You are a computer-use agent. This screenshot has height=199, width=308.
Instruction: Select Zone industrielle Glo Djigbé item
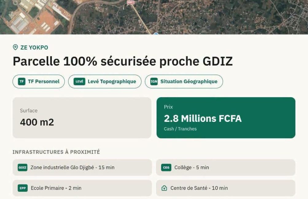point(82,168)
